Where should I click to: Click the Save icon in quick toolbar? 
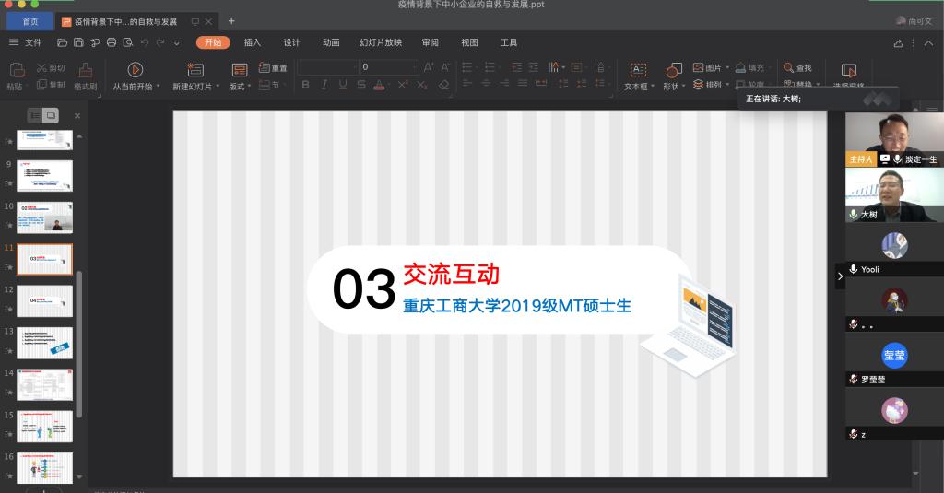pos(78,42)
